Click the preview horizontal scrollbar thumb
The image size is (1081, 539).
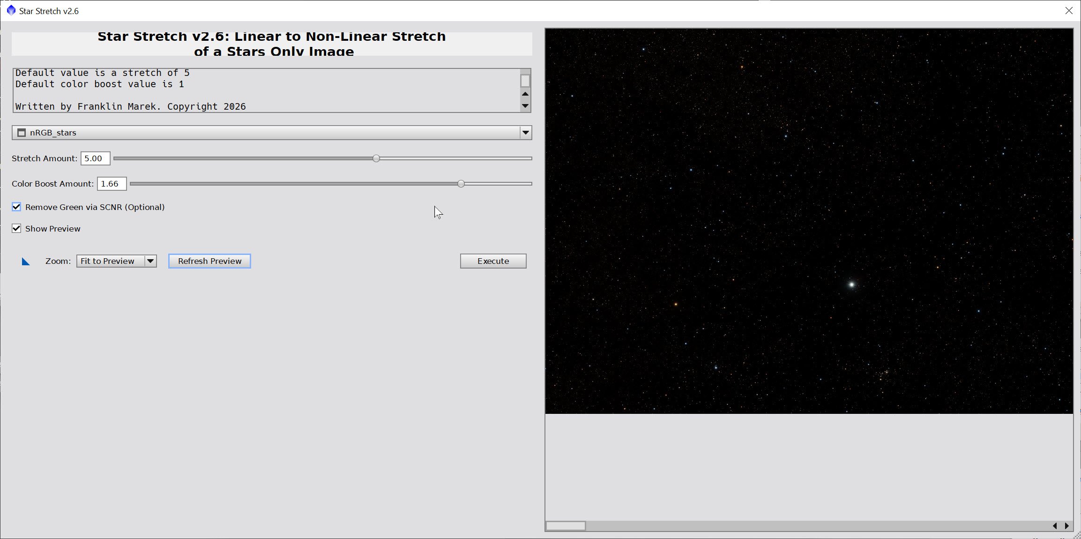click(x=566, y=526)
